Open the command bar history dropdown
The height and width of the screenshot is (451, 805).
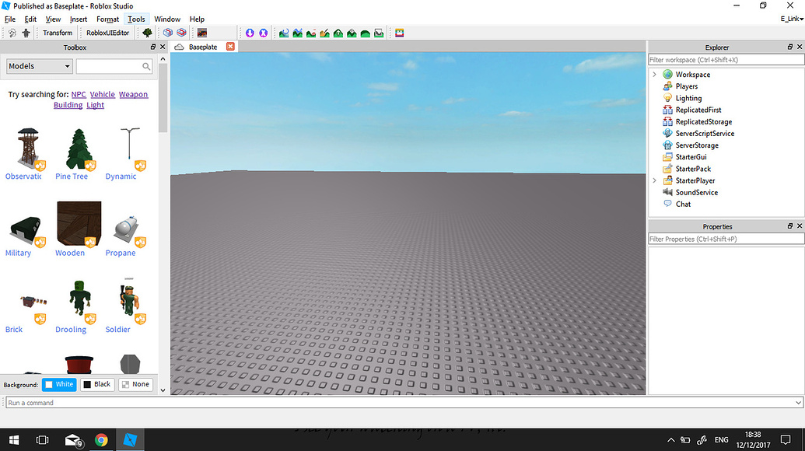coord(798,403)
